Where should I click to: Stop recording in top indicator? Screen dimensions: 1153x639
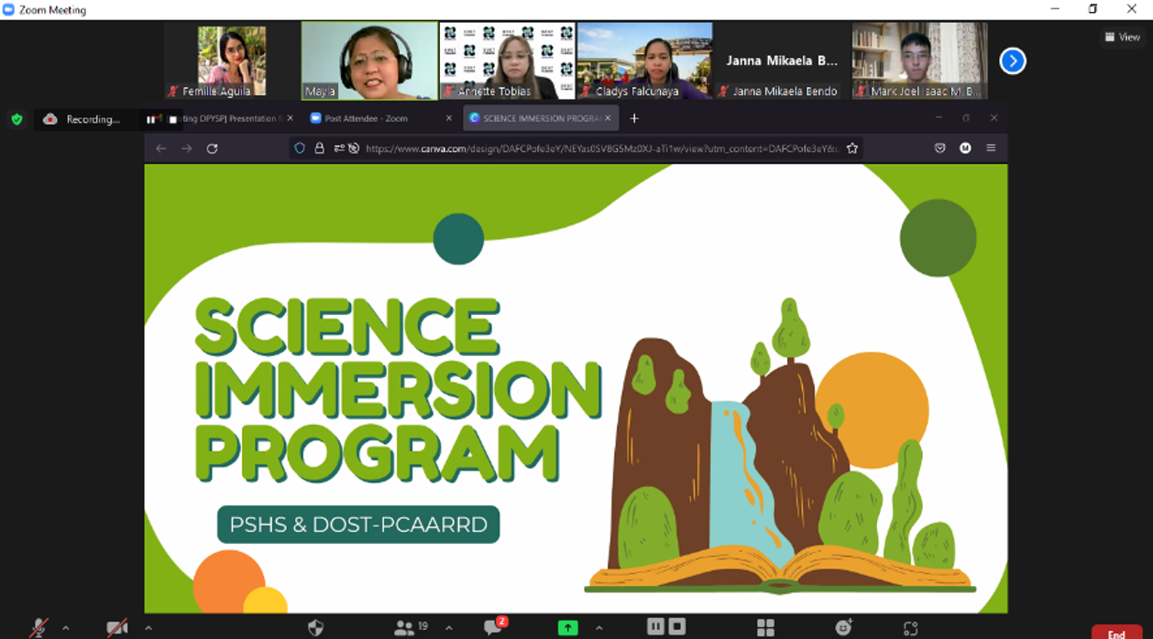click(172, 119)
